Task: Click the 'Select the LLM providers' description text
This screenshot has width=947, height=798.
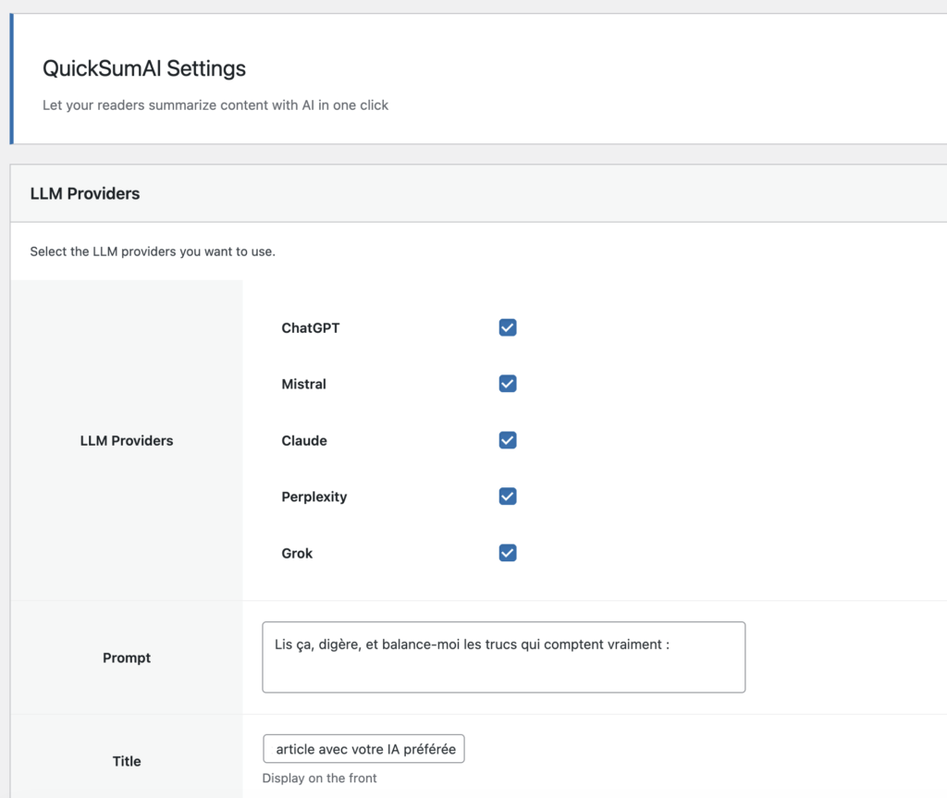Action: pos(151,251)
